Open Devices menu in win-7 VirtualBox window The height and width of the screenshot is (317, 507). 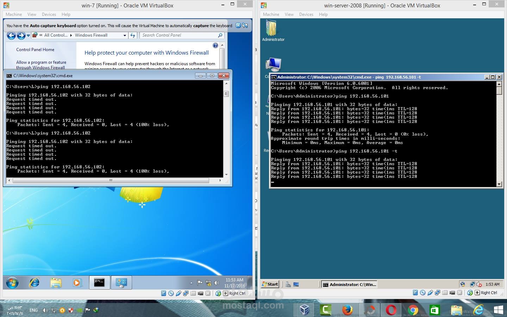click(x=49, y=14)
